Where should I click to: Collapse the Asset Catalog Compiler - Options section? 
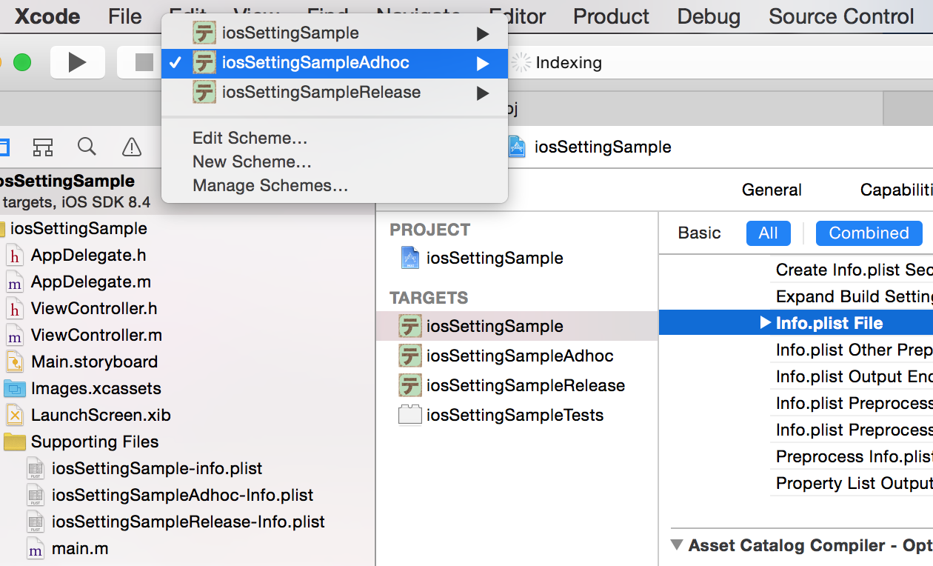pos(675,545)
